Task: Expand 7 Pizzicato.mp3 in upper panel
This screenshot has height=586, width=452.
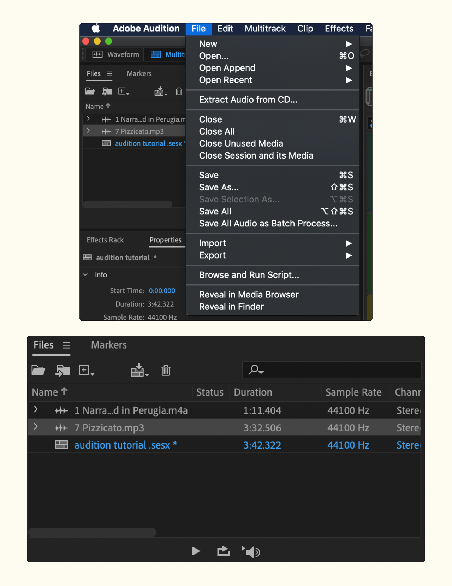Action: pyautogui.click(x=88, y=131)
